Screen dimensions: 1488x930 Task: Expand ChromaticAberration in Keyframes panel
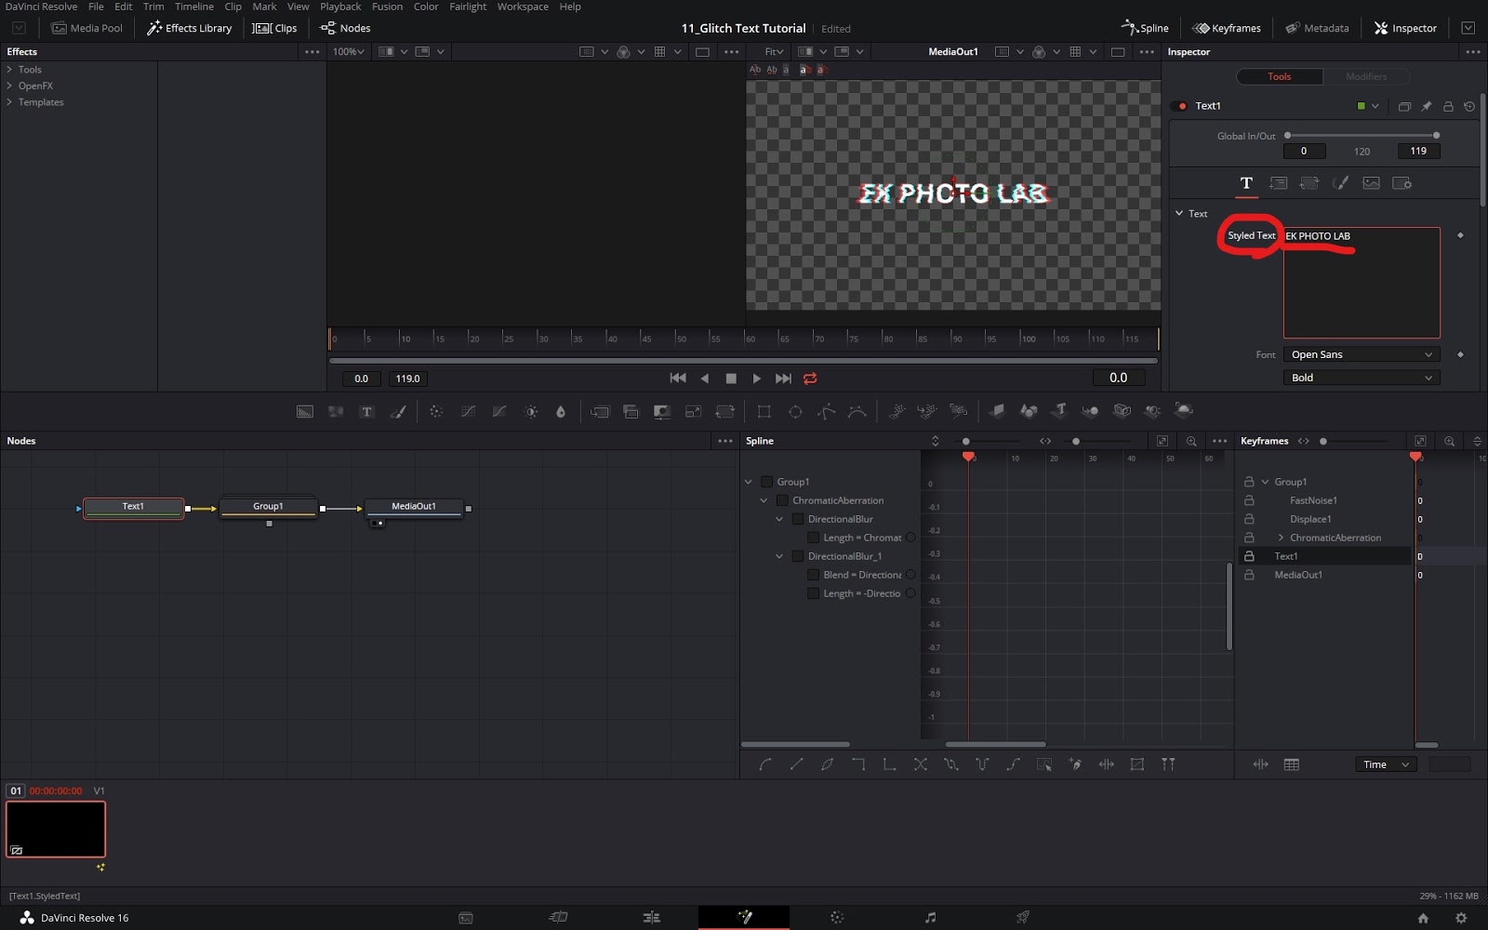pos(1281,538)
